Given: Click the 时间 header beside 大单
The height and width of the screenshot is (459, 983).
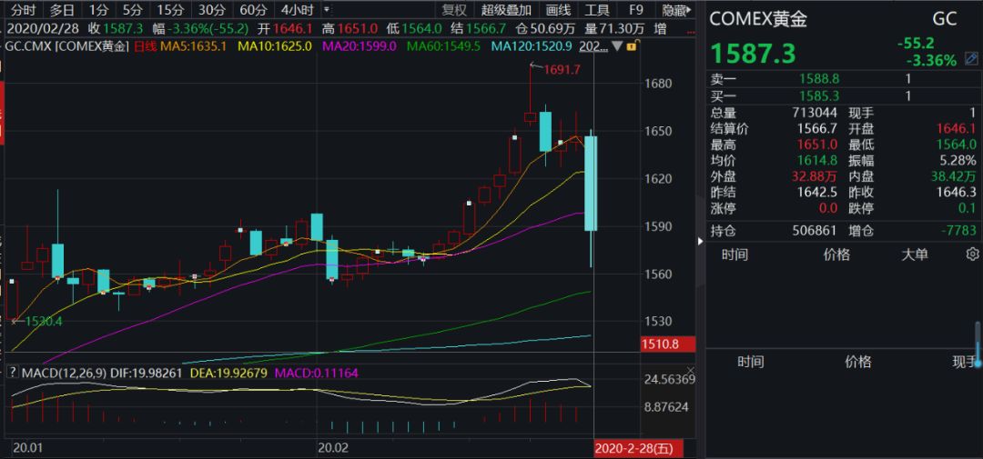Looking at the screenshot, I should point(735,254).
